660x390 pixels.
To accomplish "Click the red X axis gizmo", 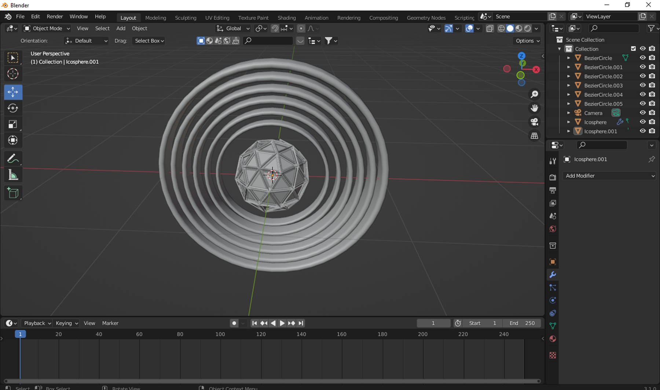I will (536, 70).
